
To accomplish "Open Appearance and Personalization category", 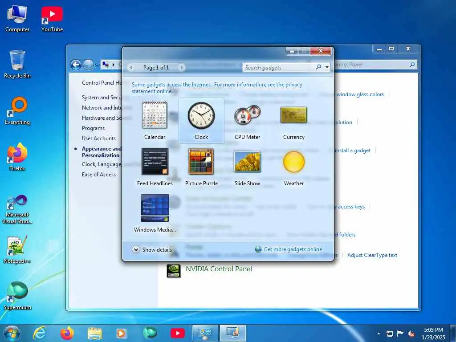I will click(x=102, y=152).
